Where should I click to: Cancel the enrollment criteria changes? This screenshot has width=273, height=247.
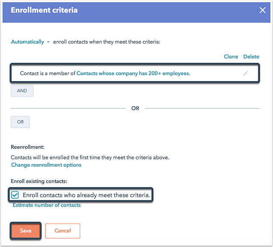62,231
